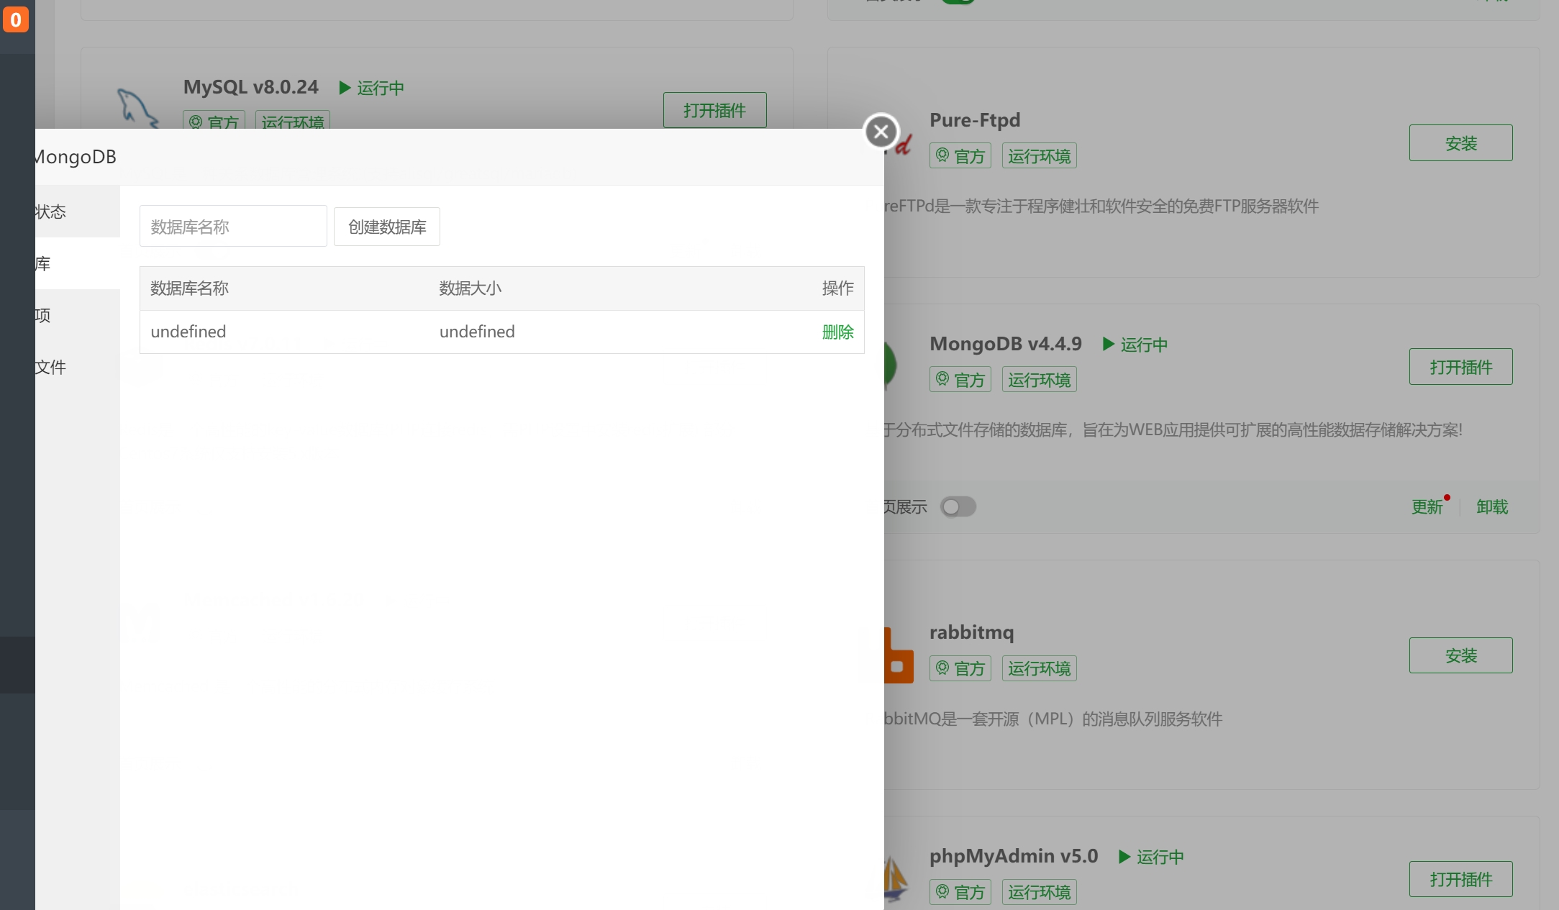Click the orange 0 notification badge
This screenshot has width=1559, height=910.
click(15, 19)
